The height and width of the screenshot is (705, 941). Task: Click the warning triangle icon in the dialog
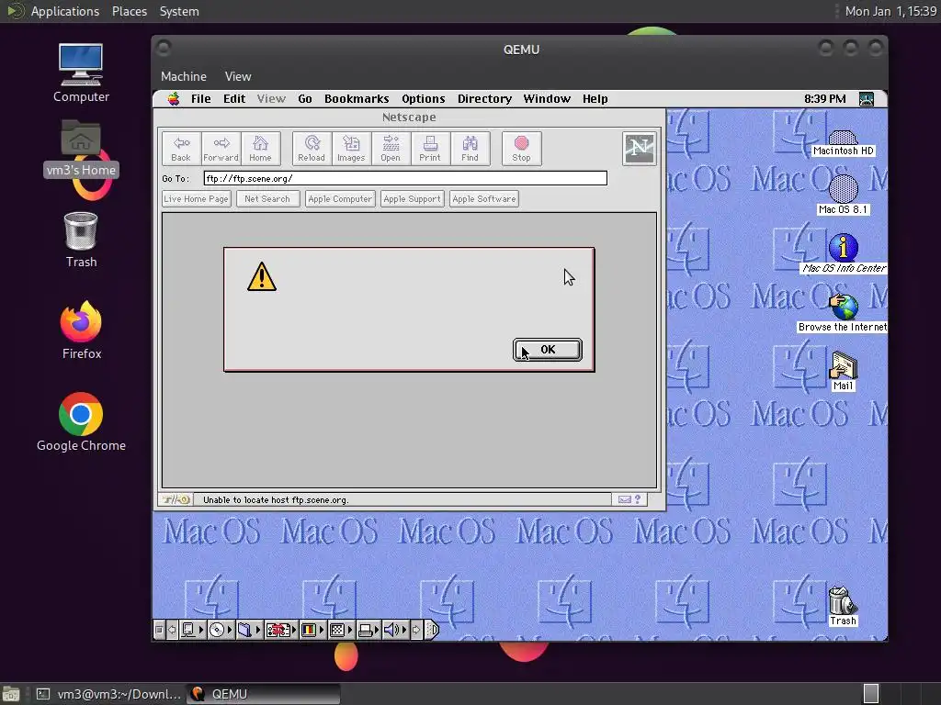click(262, 277)
